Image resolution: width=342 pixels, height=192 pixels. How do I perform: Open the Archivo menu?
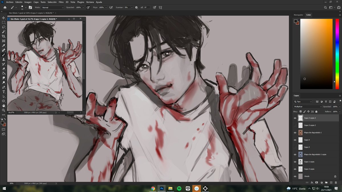[x=10, y=2]
